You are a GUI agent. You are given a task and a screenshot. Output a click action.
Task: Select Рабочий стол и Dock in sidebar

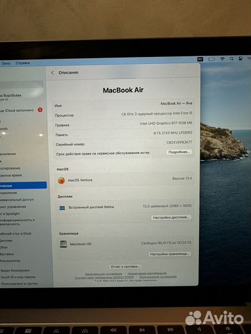(x=15, y=234)
